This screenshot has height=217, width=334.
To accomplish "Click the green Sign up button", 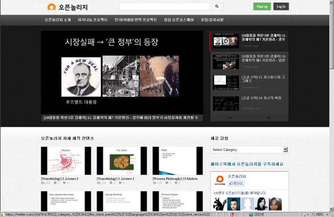I will (262, 6).
